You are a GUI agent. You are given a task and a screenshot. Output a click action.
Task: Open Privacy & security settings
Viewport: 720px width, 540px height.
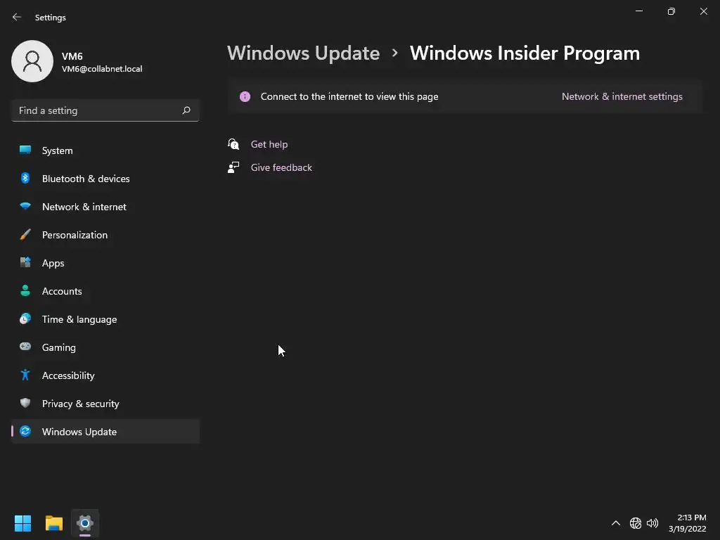pyautogui.click(x=105, y=404)
